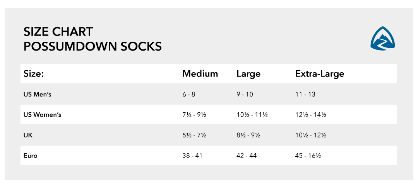The image size is (418, 193).
Task: Select US Women's Medium value 7½ - 9½
Action: (194, 115)
